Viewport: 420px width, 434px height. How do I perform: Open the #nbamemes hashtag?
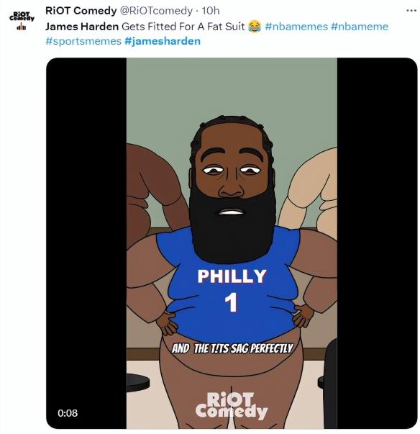pyautogui.click(x=296, y=27)
